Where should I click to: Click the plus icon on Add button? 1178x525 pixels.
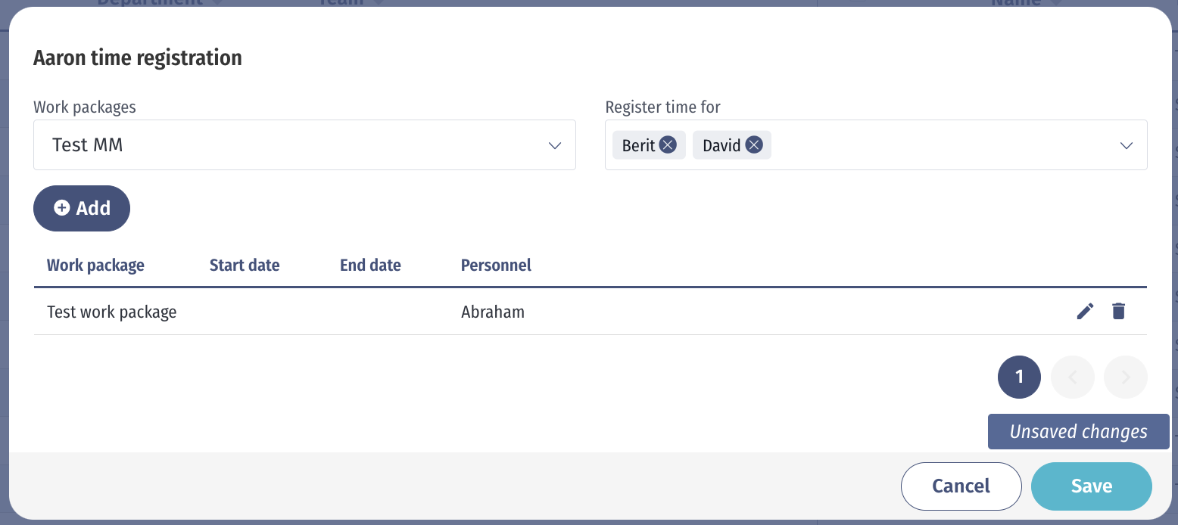[x=62, y=208]
